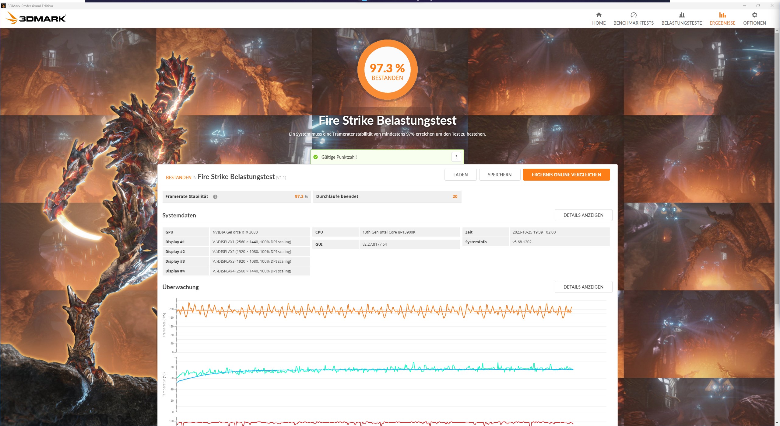
Task: Select the Ergebnisse chart icon
Action: [x=722, y=15]
